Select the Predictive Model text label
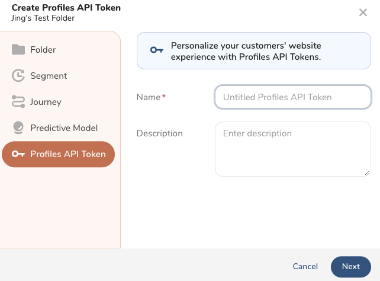 click(x=64, y=128)
